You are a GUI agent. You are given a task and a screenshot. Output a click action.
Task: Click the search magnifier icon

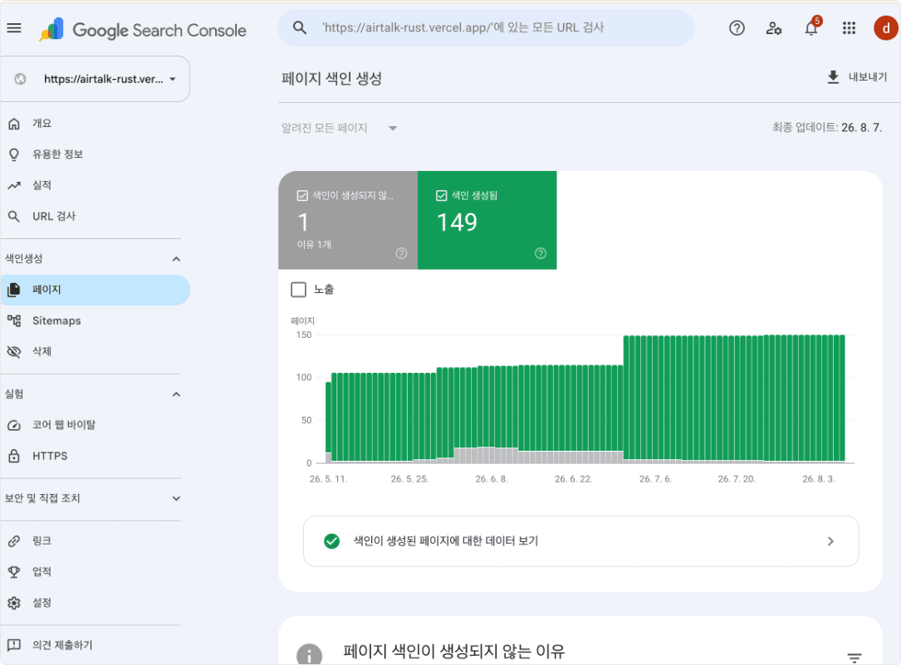point(300,27)
